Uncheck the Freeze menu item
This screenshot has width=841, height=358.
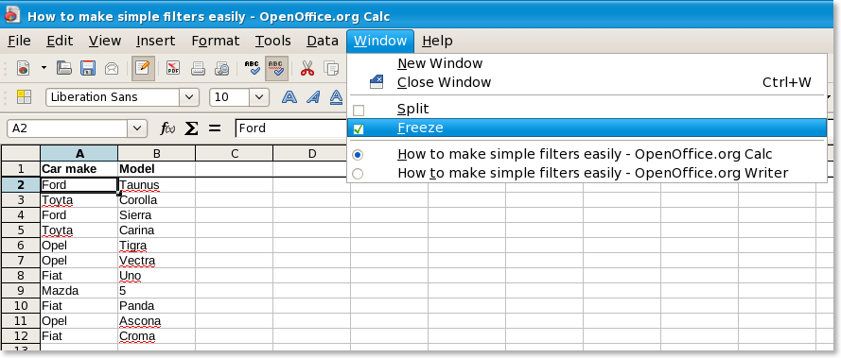click(x=587, y=128)
